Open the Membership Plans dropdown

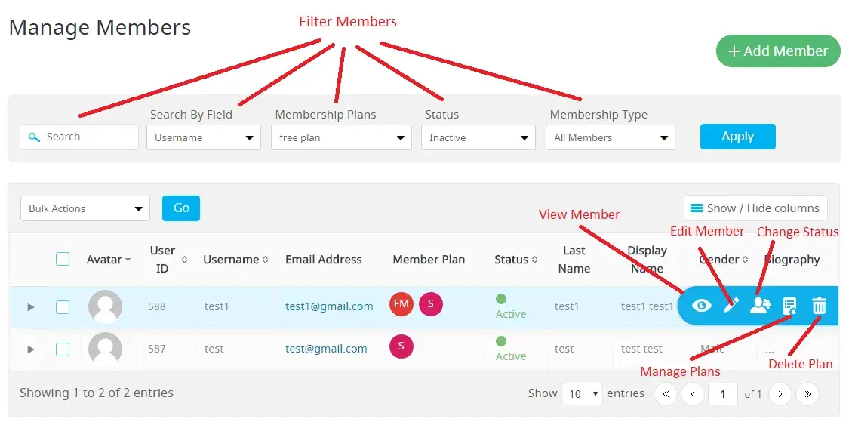coord(341,137)
